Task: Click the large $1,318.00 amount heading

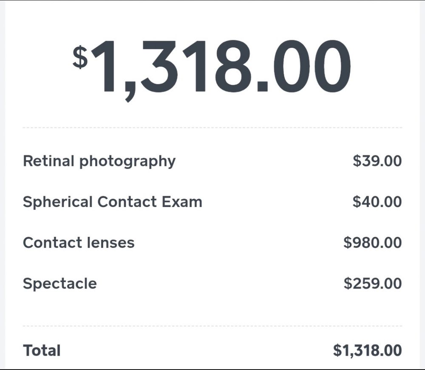Action: 212,71
